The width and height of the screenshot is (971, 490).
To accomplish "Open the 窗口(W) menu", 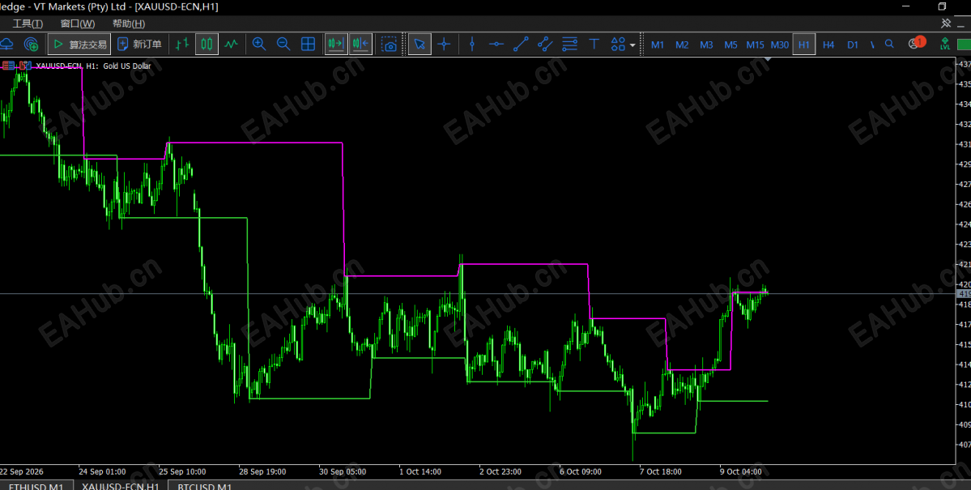I will click(78, 23).
